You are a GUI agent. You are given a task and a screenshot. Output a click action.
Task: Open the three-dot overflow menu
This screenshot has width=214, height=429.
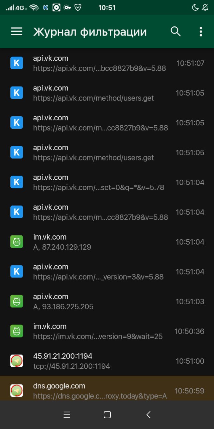pyautogui.click(x=201, y=32)
